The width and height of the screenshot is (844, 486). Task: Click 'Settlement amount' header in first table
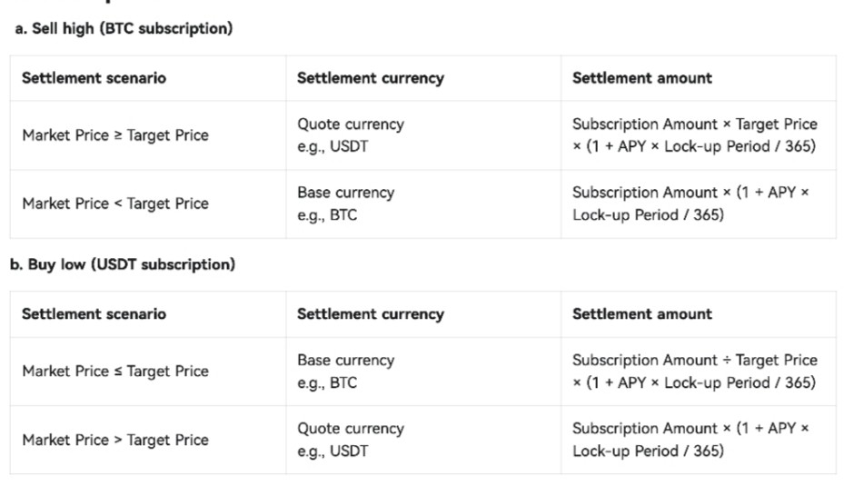tap(641, 78)
